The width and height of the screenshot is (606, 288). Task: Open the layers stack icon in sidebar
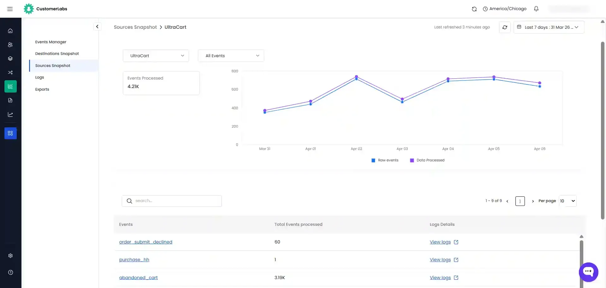pyautogui.click(x=10, y=59)
